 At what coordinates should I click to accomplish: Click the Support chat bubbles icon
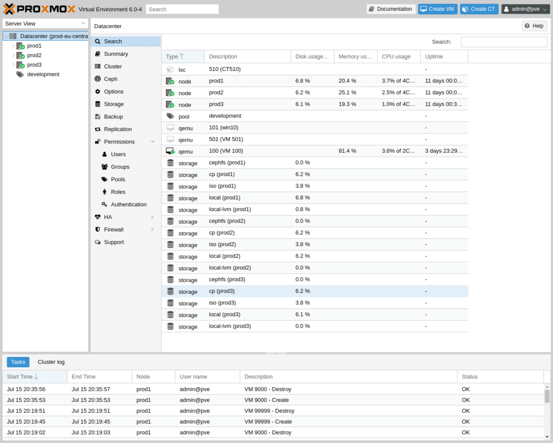point(98,242)
